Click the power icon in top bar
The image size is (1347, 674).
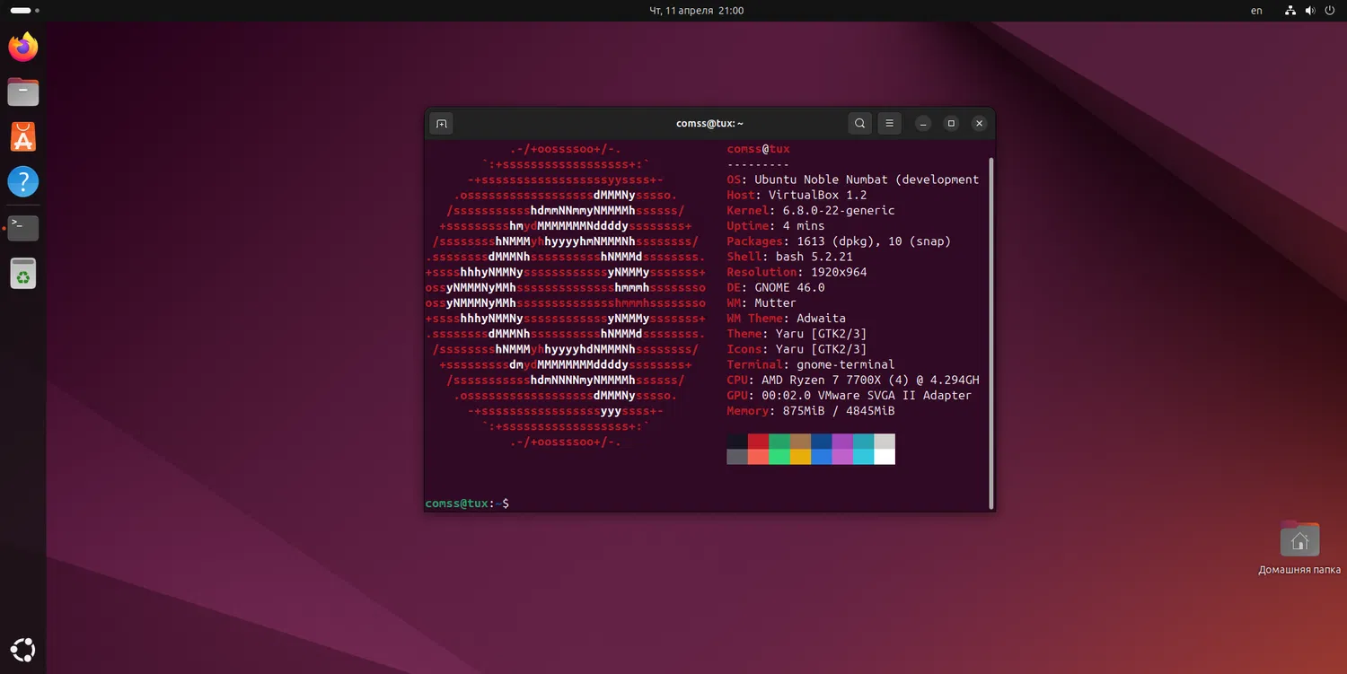coord(1330,11)
